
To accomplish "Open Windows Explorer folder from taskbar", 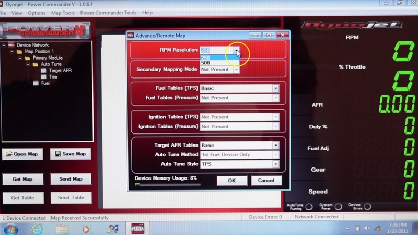I will tap(62, 229).
